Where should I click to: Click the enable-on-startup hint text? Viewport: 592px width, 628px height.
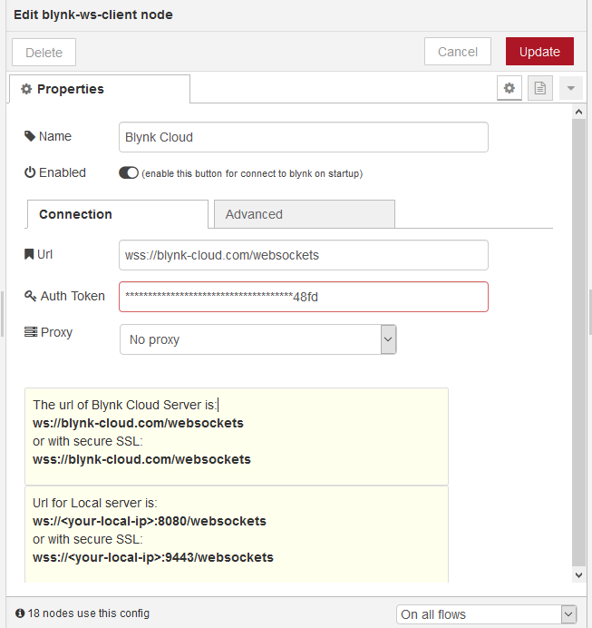coord(252,173)
